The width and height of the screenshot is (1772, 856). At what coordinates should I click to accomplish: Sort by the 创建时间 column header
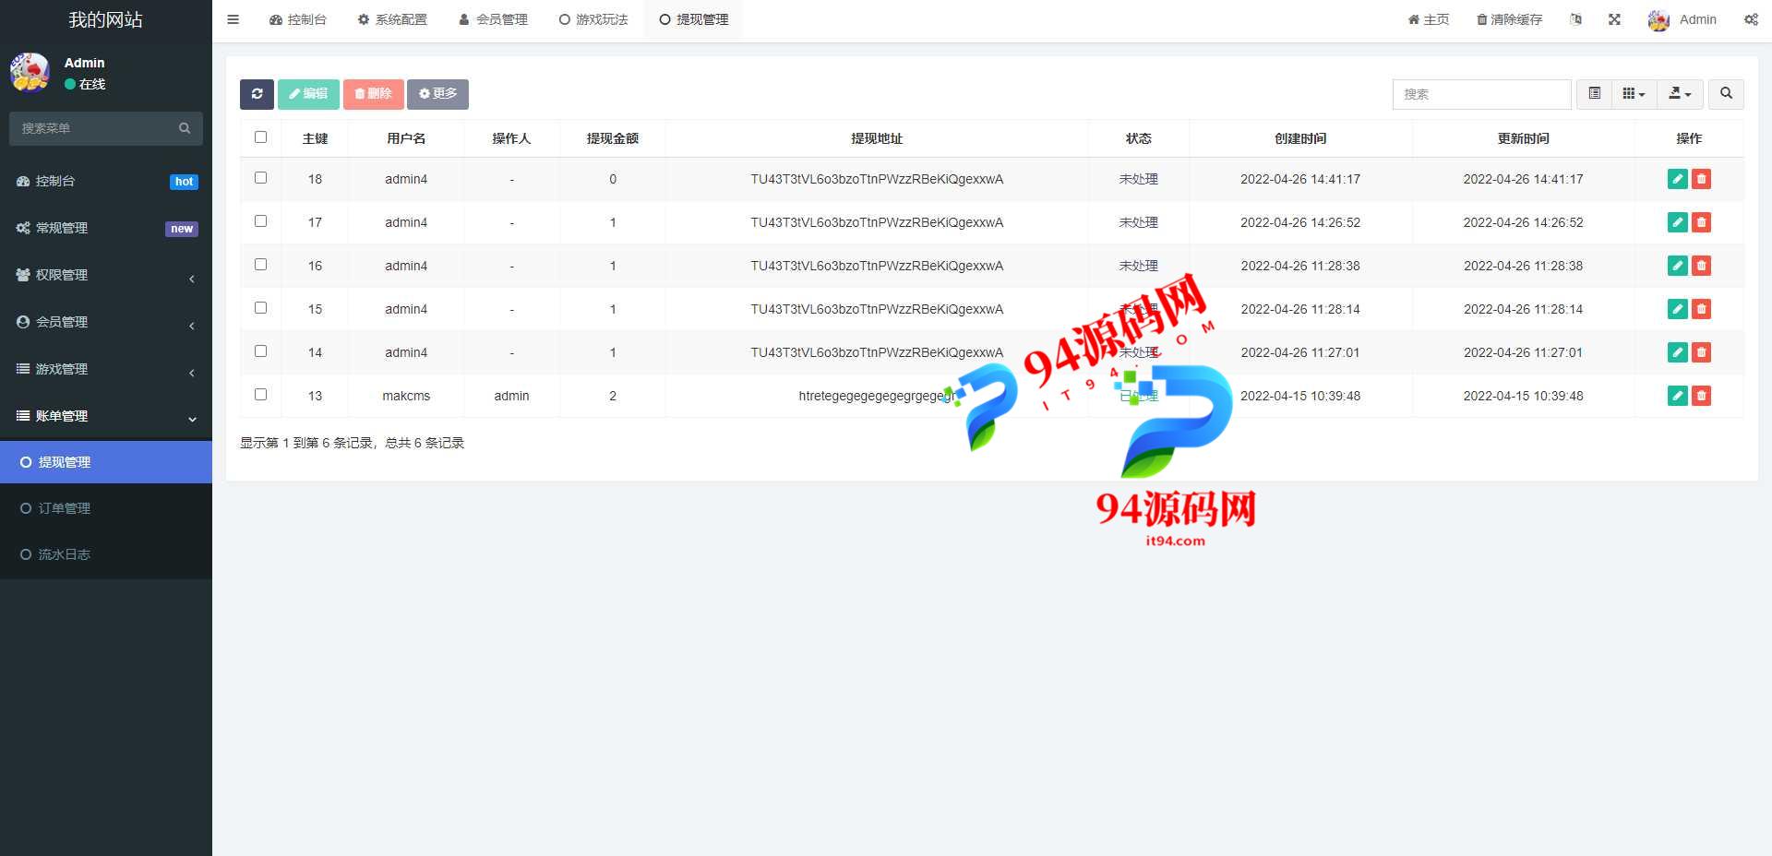pyautogui.click(x=1299, y=138)
